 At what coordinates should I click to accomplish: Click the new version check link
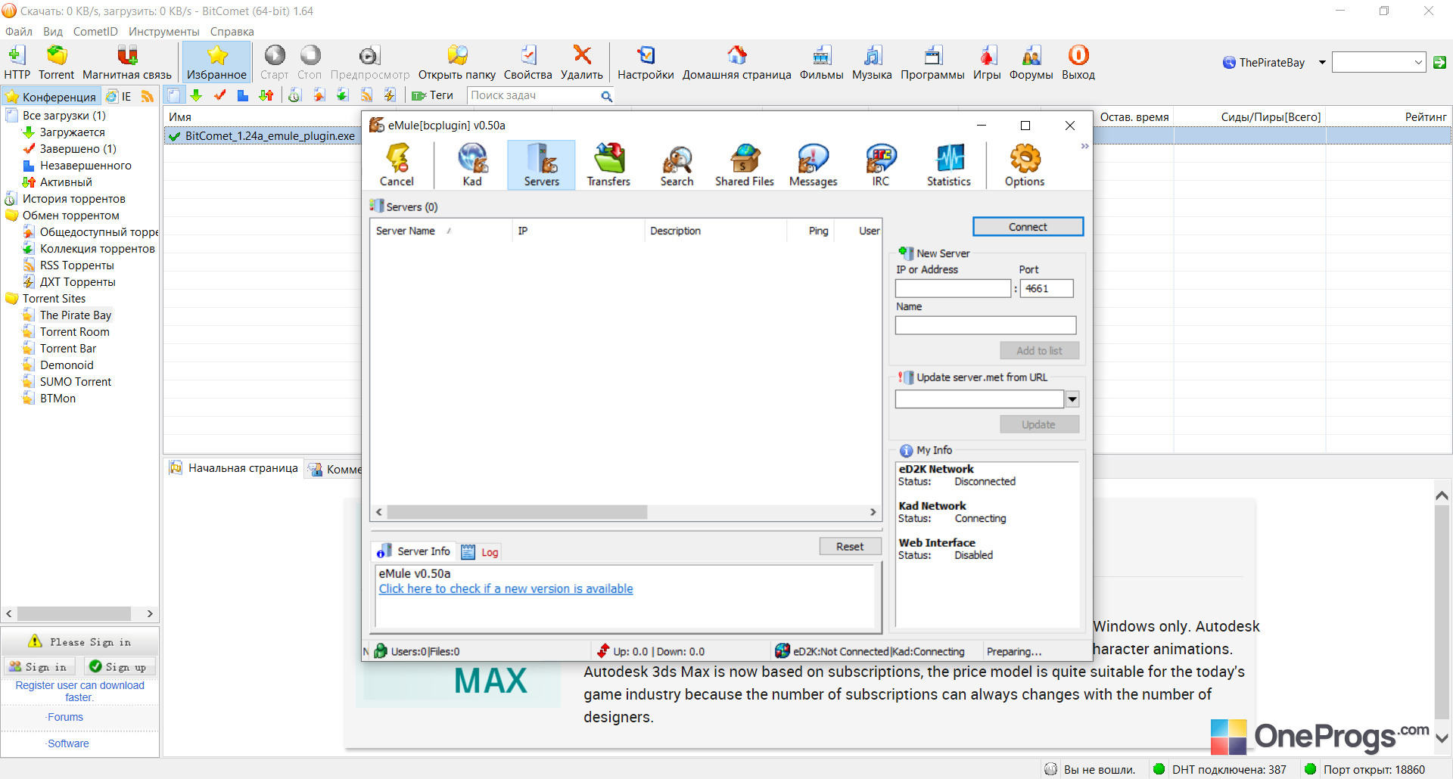point(506,589)
